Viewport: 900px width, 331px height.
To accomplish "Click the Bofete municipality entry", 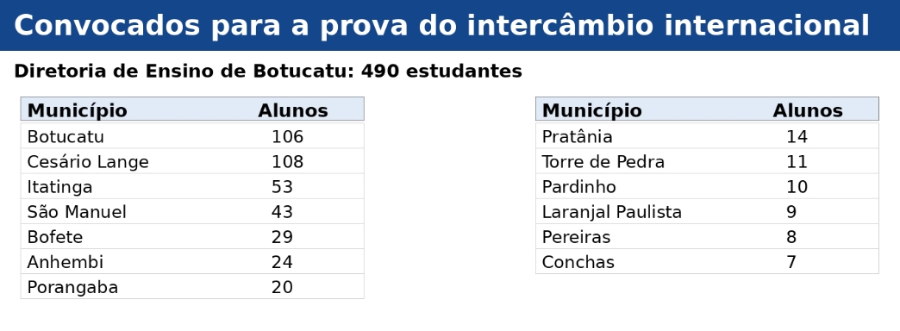I will (55, 237).
